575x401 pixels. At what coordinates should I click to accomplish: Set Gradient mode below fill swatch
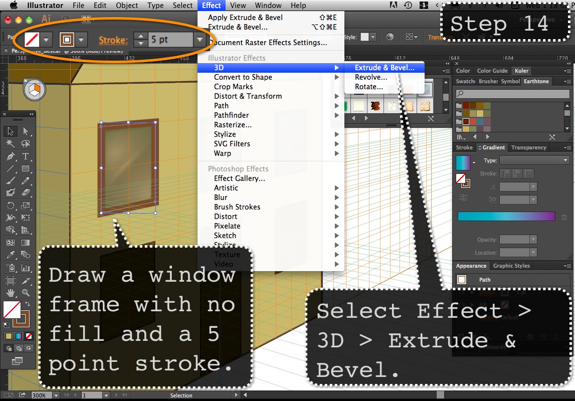point(19,336)
